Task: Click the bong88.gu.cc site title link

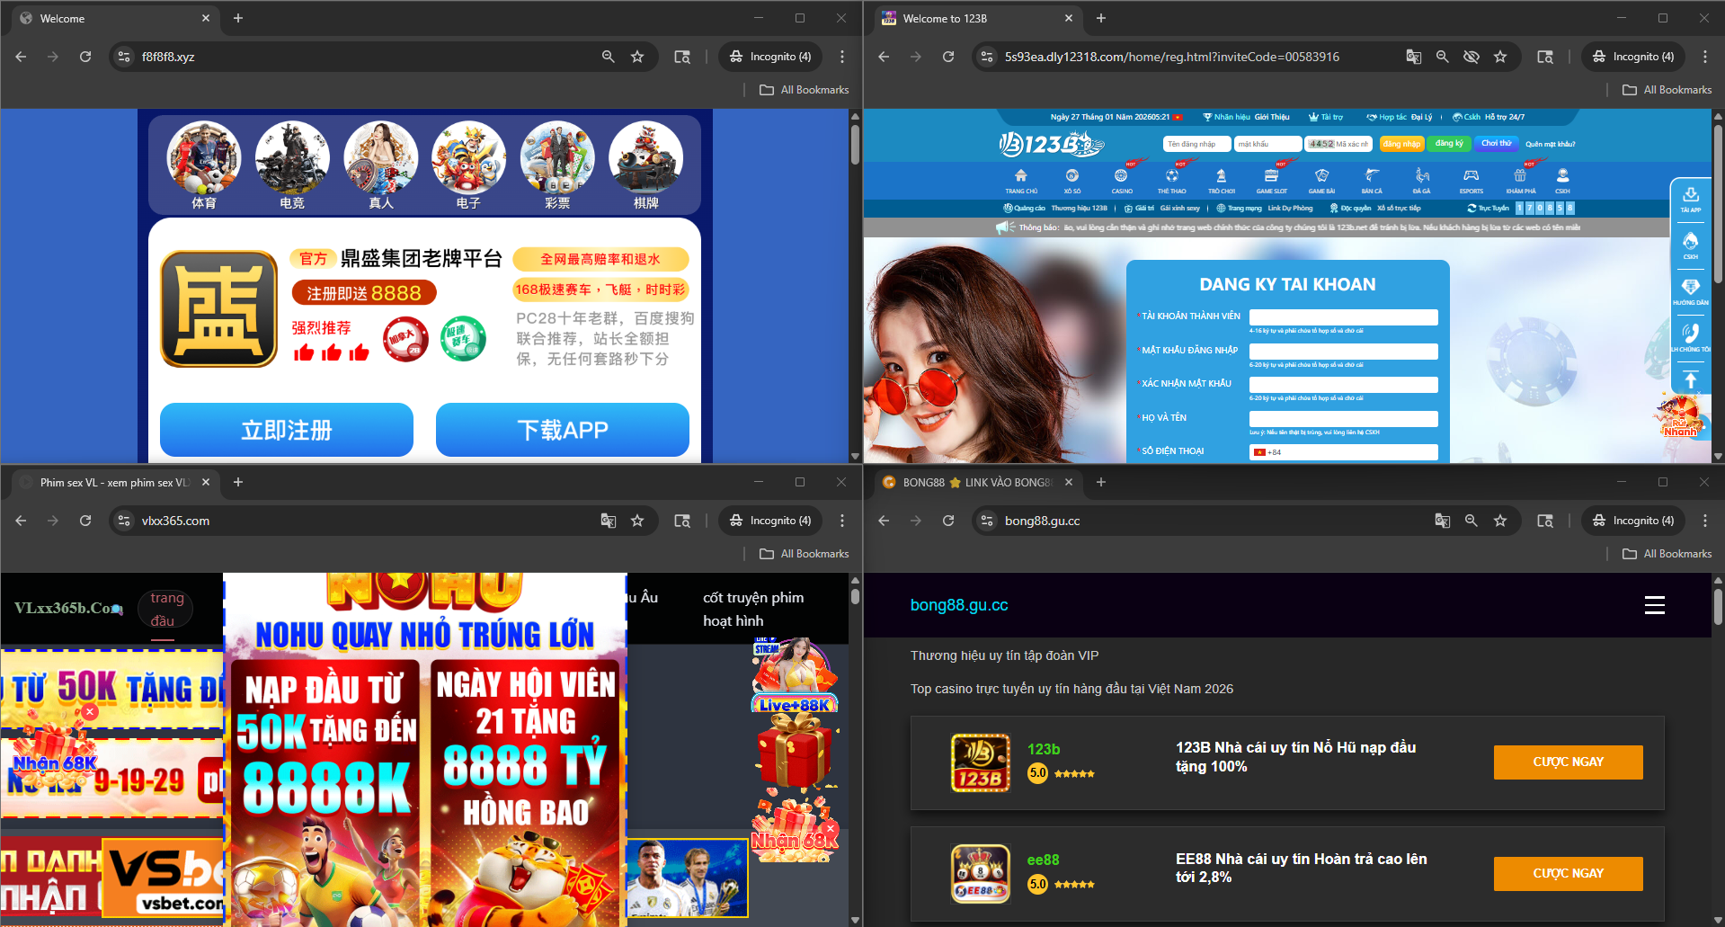Action: point(959,605)
